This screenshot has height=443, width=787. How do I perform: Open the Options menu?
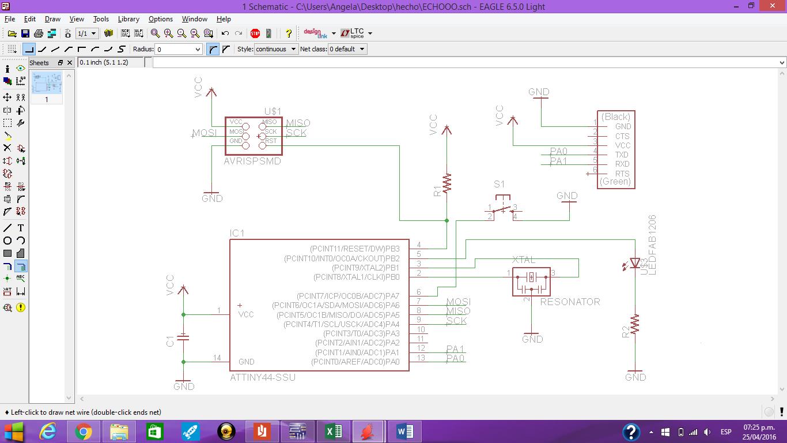[x=161, y=19]
